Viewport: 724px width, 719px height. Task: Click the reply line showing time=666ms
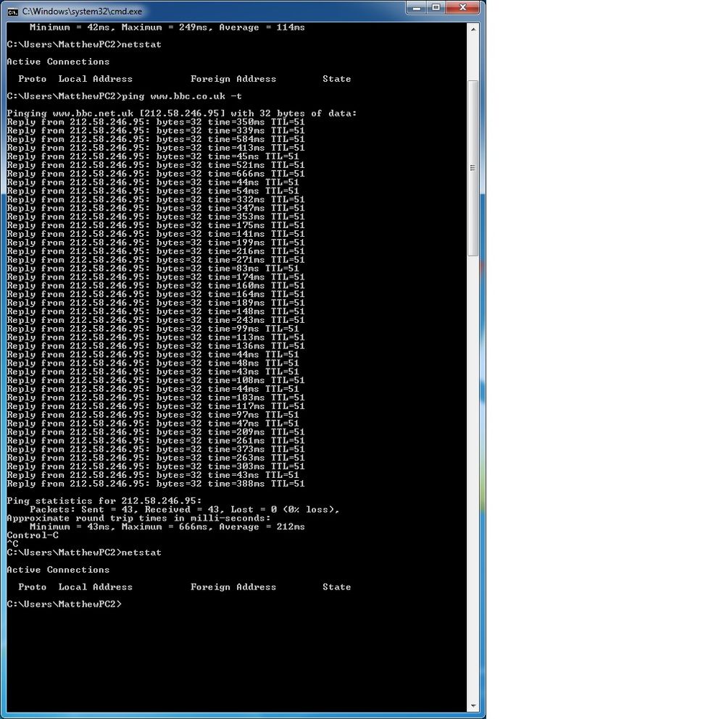[x=156, y=174]
